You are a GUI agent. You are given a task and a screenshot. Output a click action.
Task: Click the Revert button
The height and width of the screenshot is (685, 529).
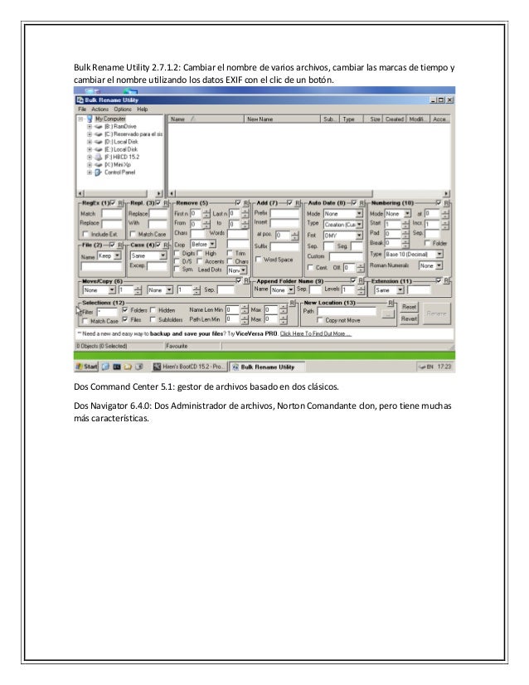(x=410, y=319)
